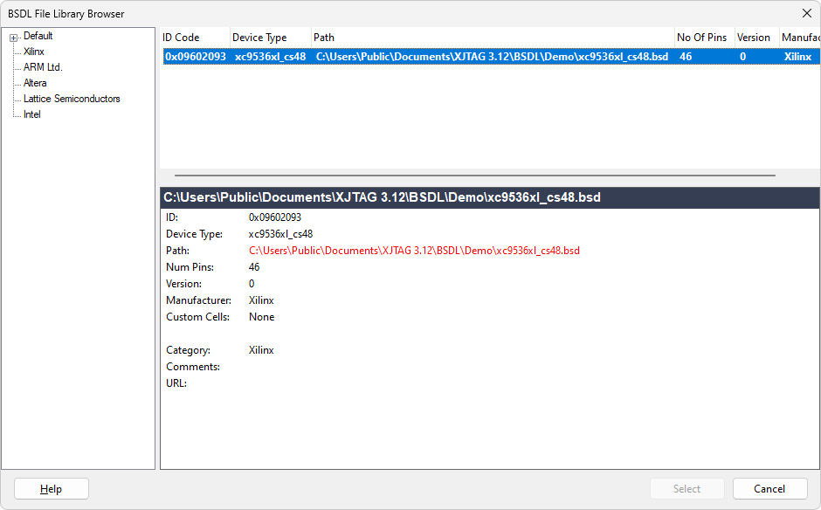Viewport: 821px width, 510px height.
Task: Expand the Default tree node
Action: 14,37
